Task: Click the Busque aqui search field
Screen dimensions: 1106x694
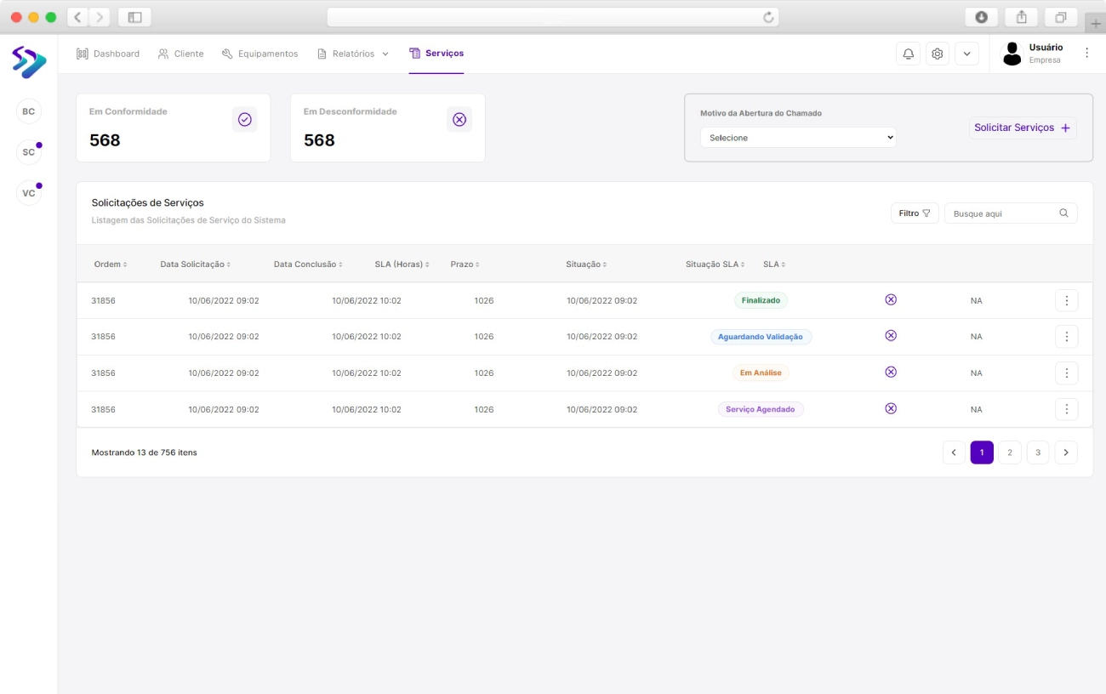Action: [1002, 213]
